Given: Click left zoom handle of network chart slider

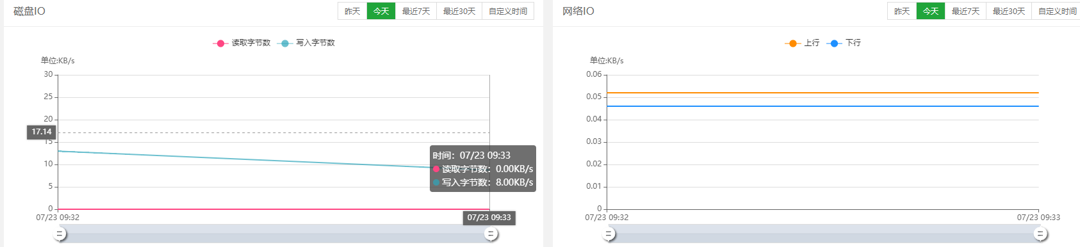Looking at the screenshot, I should (x=608, y=234).
